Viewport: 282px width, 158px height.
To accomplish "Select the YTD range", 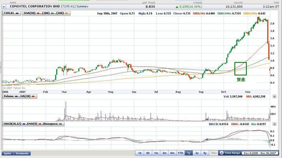I will pos(180,153).
